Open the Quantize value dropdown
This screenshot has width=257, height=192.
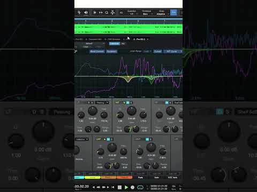point(133,14)
